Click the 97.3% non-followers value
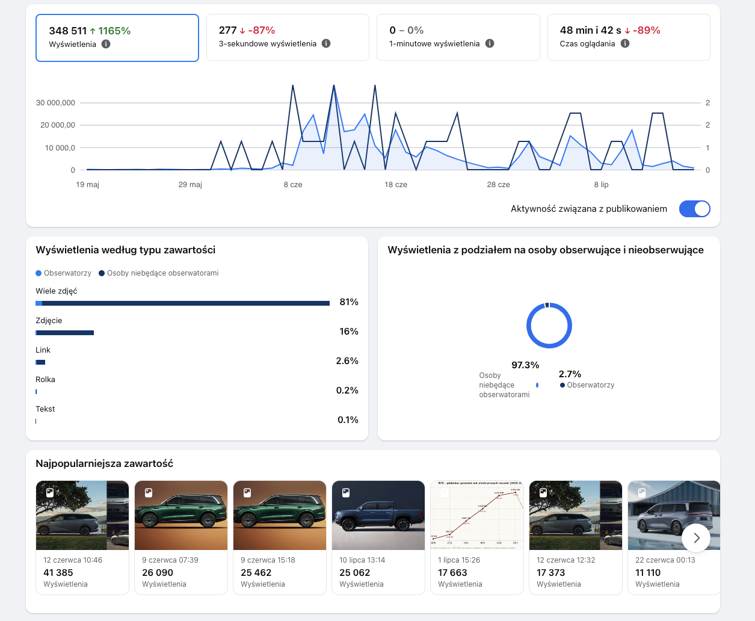Viewport: 755px width, 621px height. pyautogui.click(x=525, y=365)
